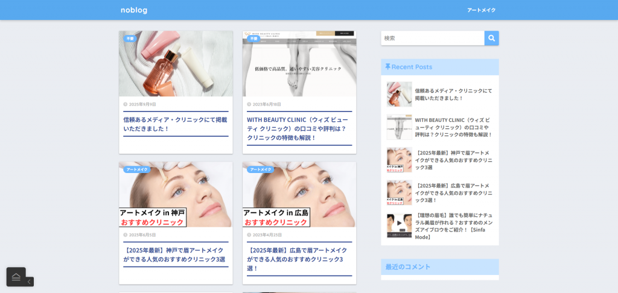Open the recent post thumbnail for WITH BEAUTY CLINIC
The image size is (618, 293).
coord(399,127)
